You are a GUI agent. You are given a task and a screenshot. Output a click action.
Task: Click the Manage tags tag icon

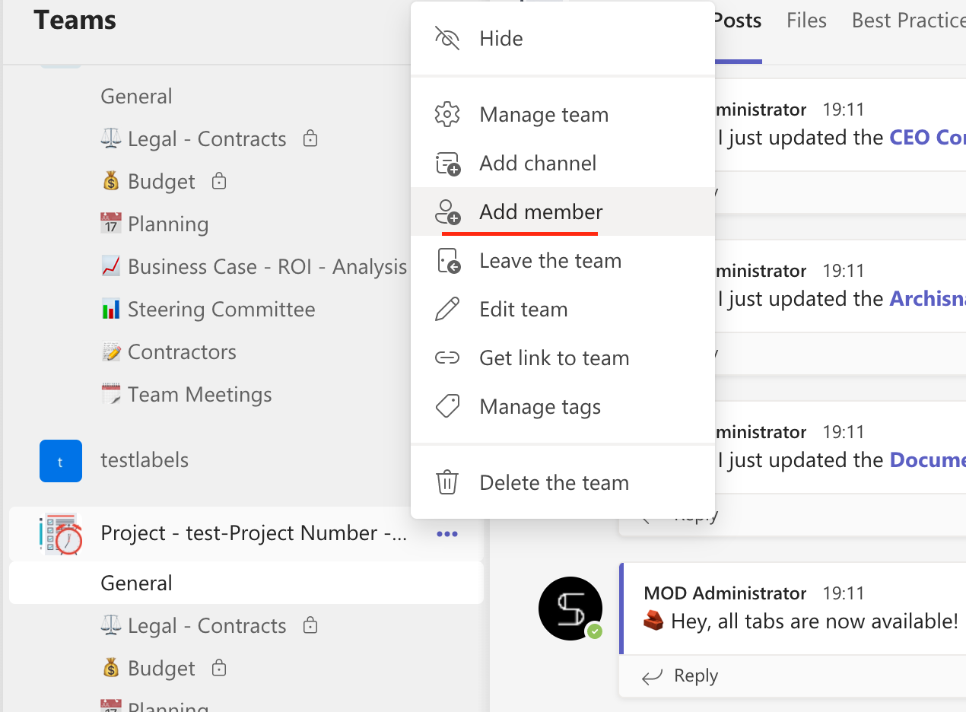pyautogui.click(x=447, y=407)
